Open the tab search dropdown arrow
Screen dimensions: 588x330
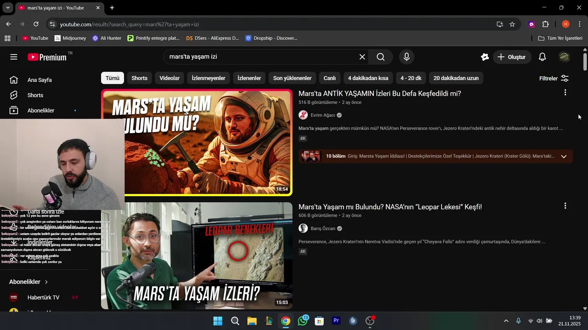8,8
